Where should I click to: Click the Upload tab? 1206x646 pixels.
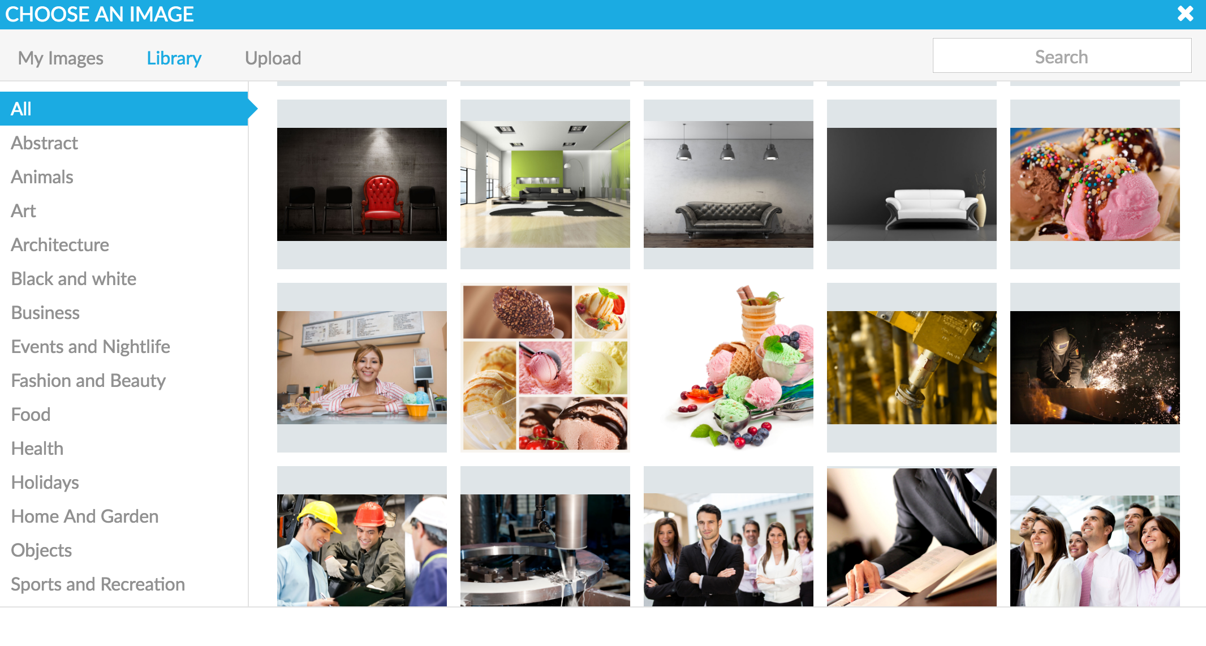272,57
